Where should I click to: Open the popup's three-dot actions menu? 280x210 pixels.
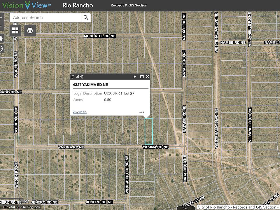(142, 112)
